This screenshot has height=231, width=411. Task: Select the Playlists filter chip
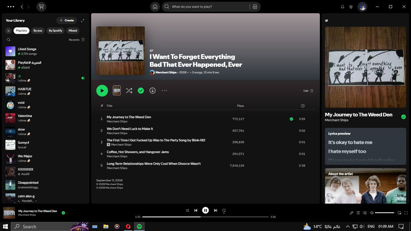[x=22, y=31]
